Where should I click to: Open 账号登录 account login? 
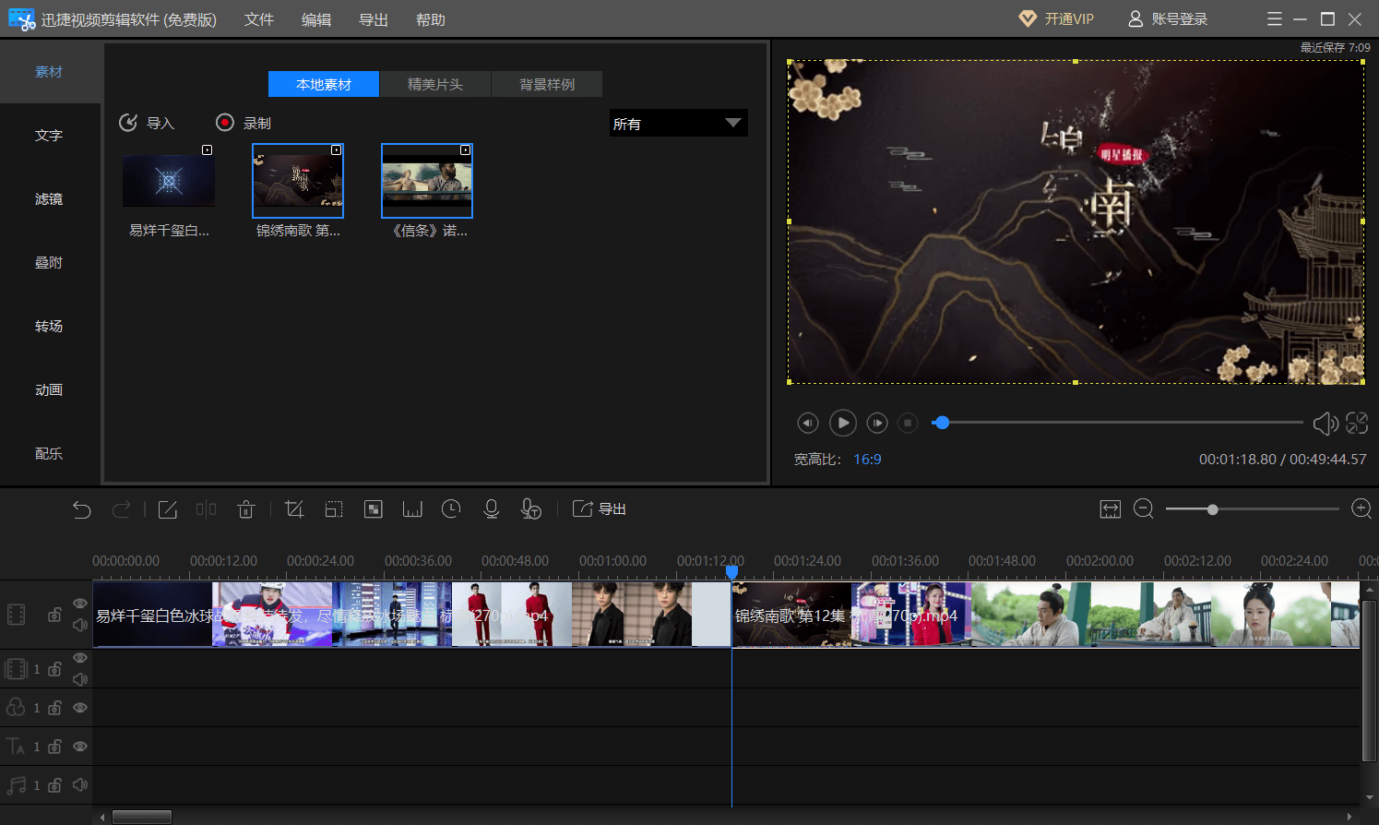(x=1168, y=19)
